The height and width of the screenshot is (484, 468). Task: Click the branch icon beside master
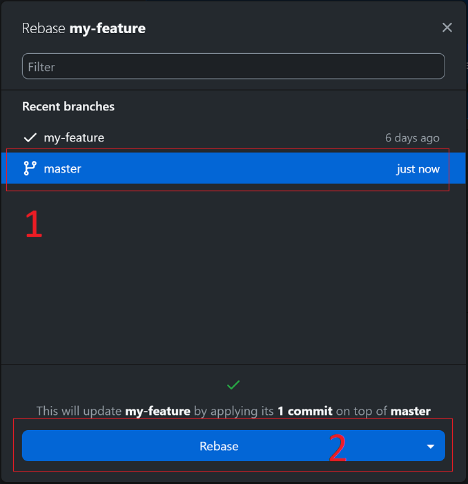(x=30, y=168)
